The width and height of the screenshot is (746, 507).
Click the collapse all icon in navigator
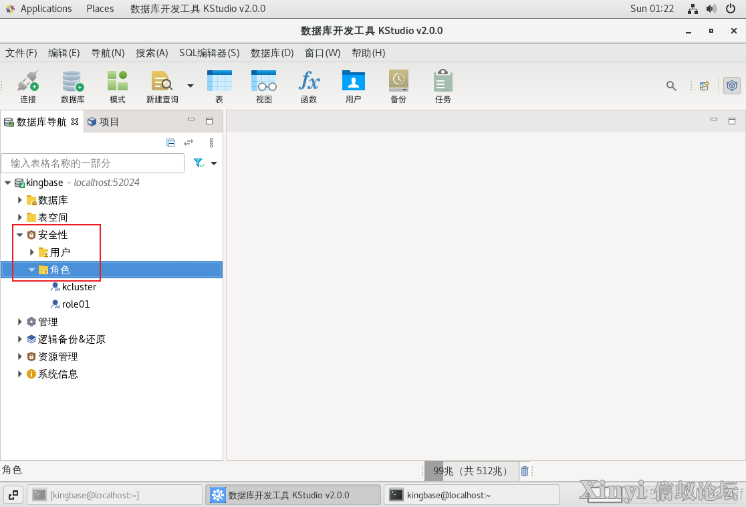[x=171, y=143]
